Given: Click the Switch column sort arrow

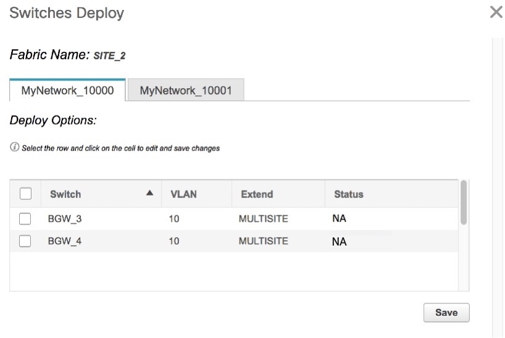Looking at the screenshot, I should 149,193.
